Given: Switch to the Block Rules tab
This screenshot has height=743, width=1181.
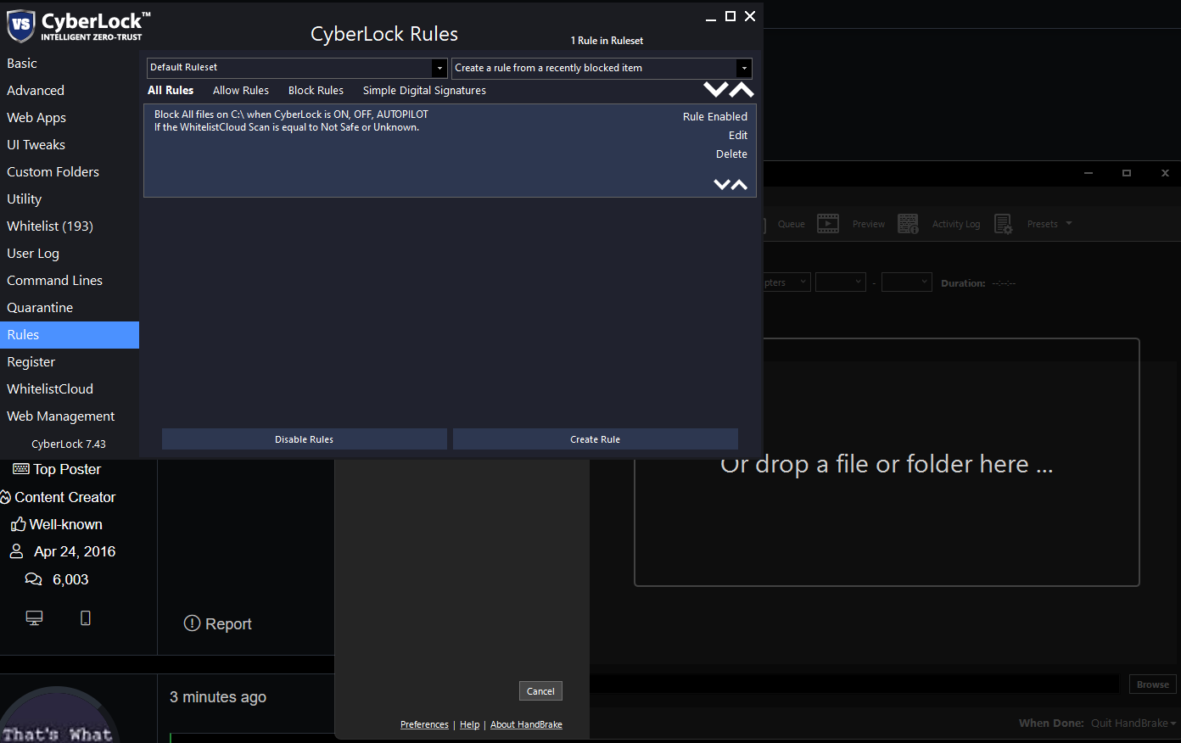Looking at the screenshot, I should coord(316,90).
